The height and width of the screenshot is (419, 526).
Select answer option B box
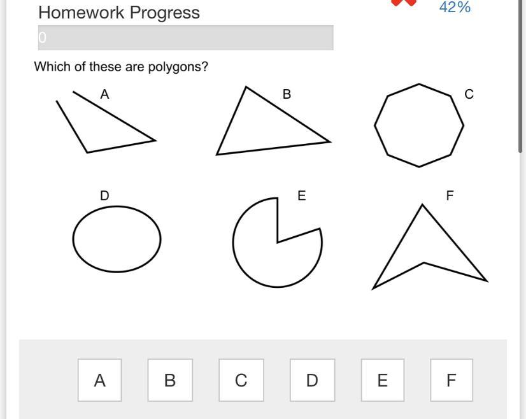click(x=170, y=380)
